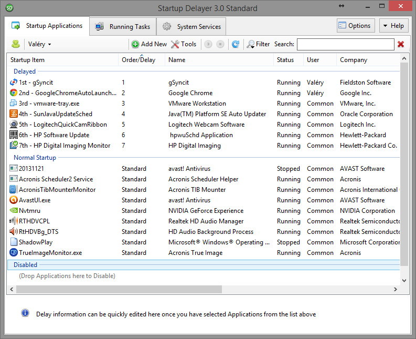Click the Oracle Corporation company cell

366,114
